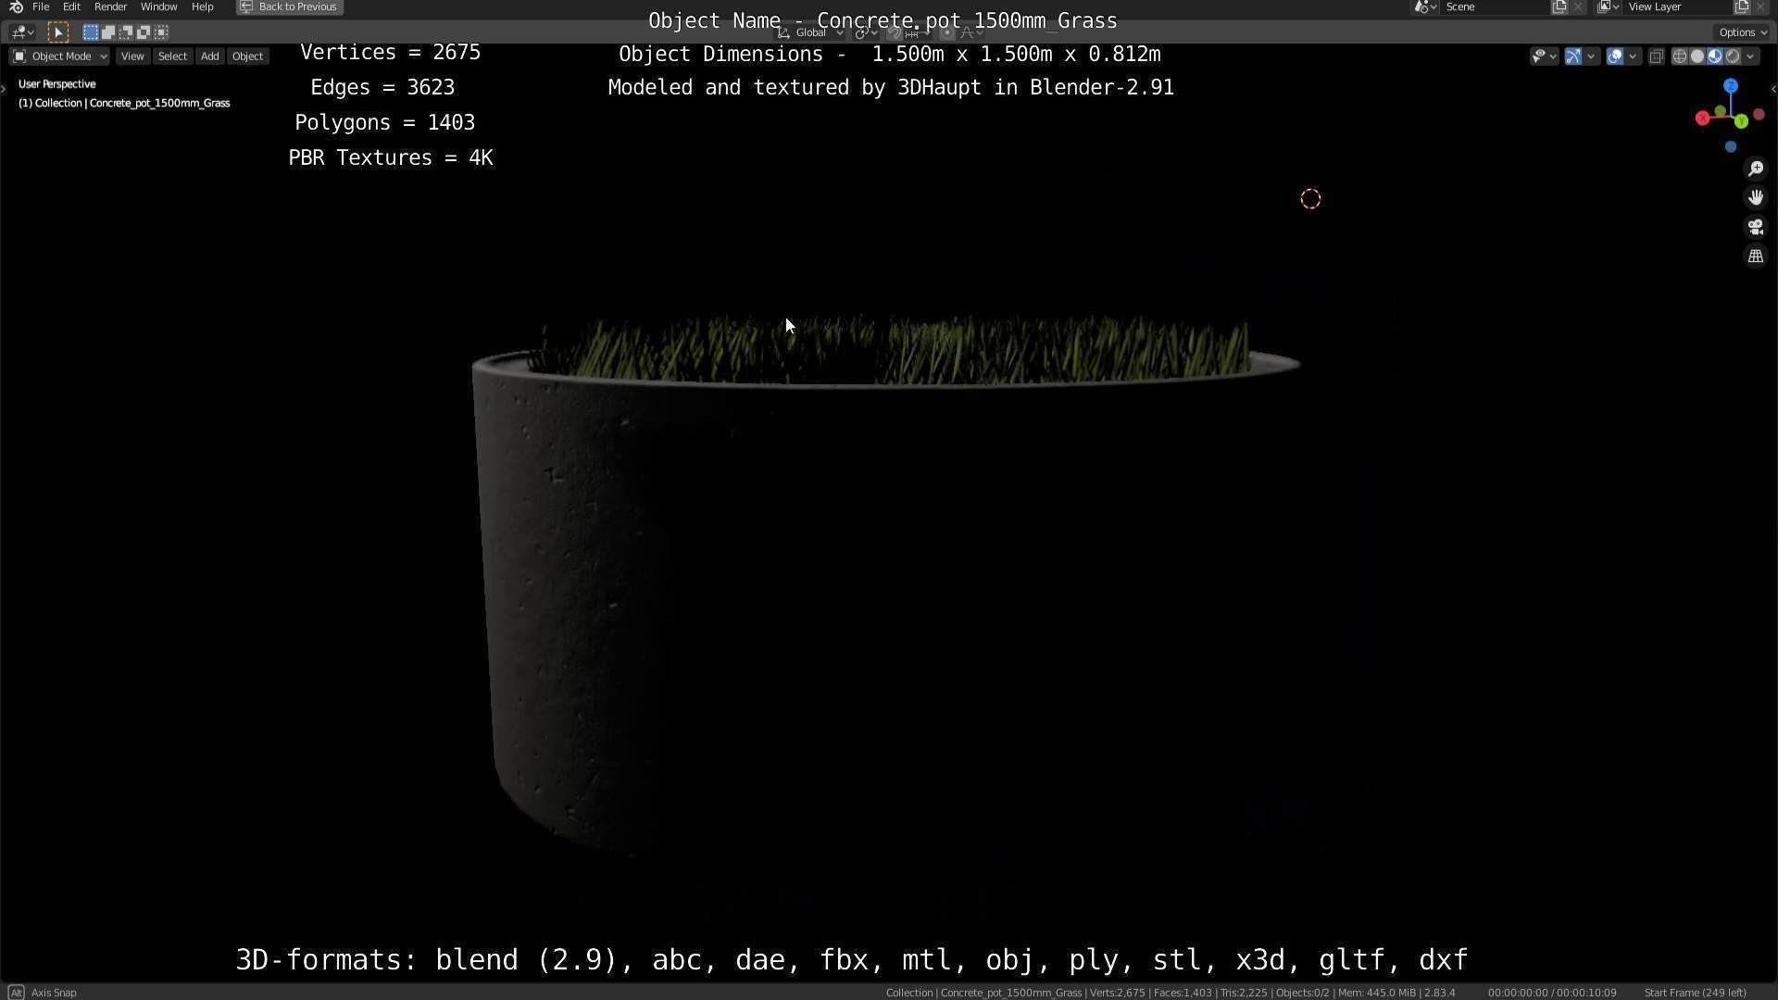Open the Render menu

(x=110, y=6)
